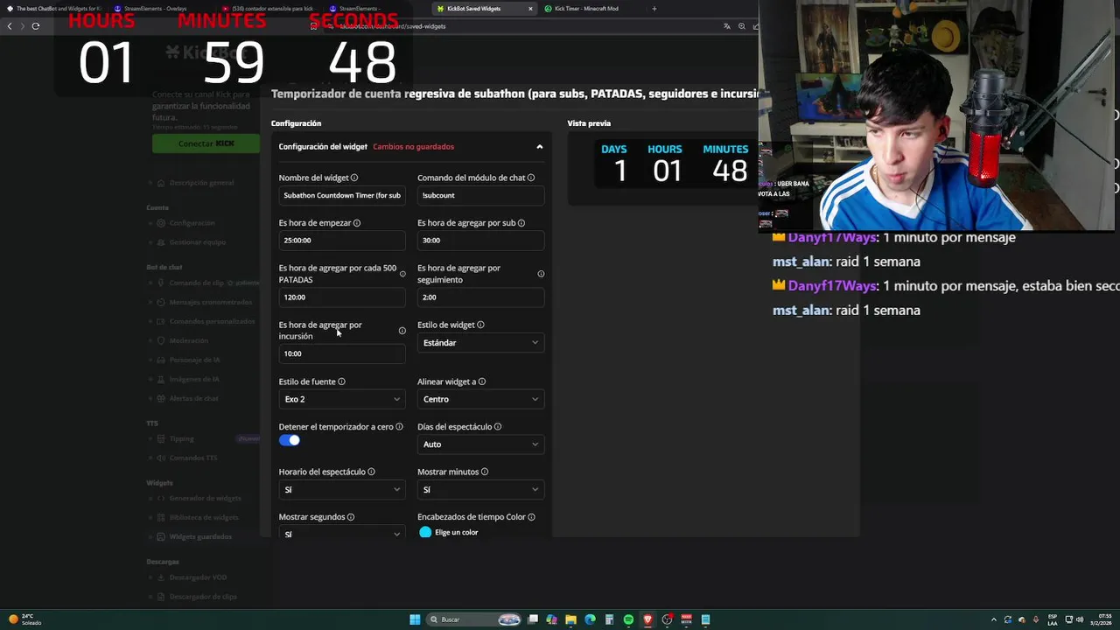Switch to KickBot Saved Widgets tab
1120x630 pixels.
pos(484,9)
